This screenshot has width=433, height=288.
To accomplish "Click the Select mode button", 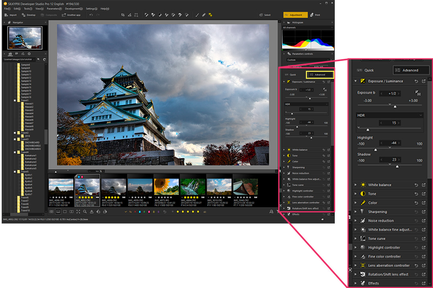I will coord(265,15).
